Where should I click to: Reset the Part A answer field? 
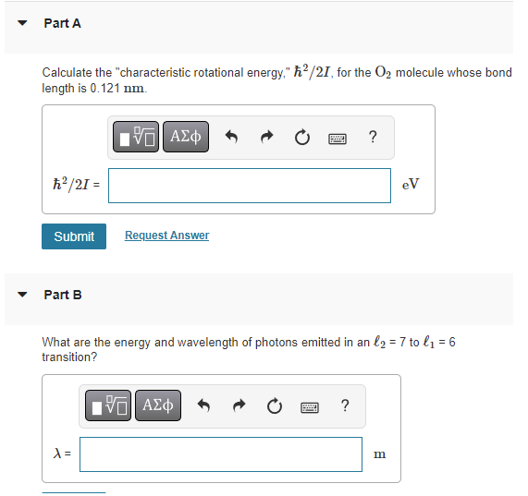302,138
